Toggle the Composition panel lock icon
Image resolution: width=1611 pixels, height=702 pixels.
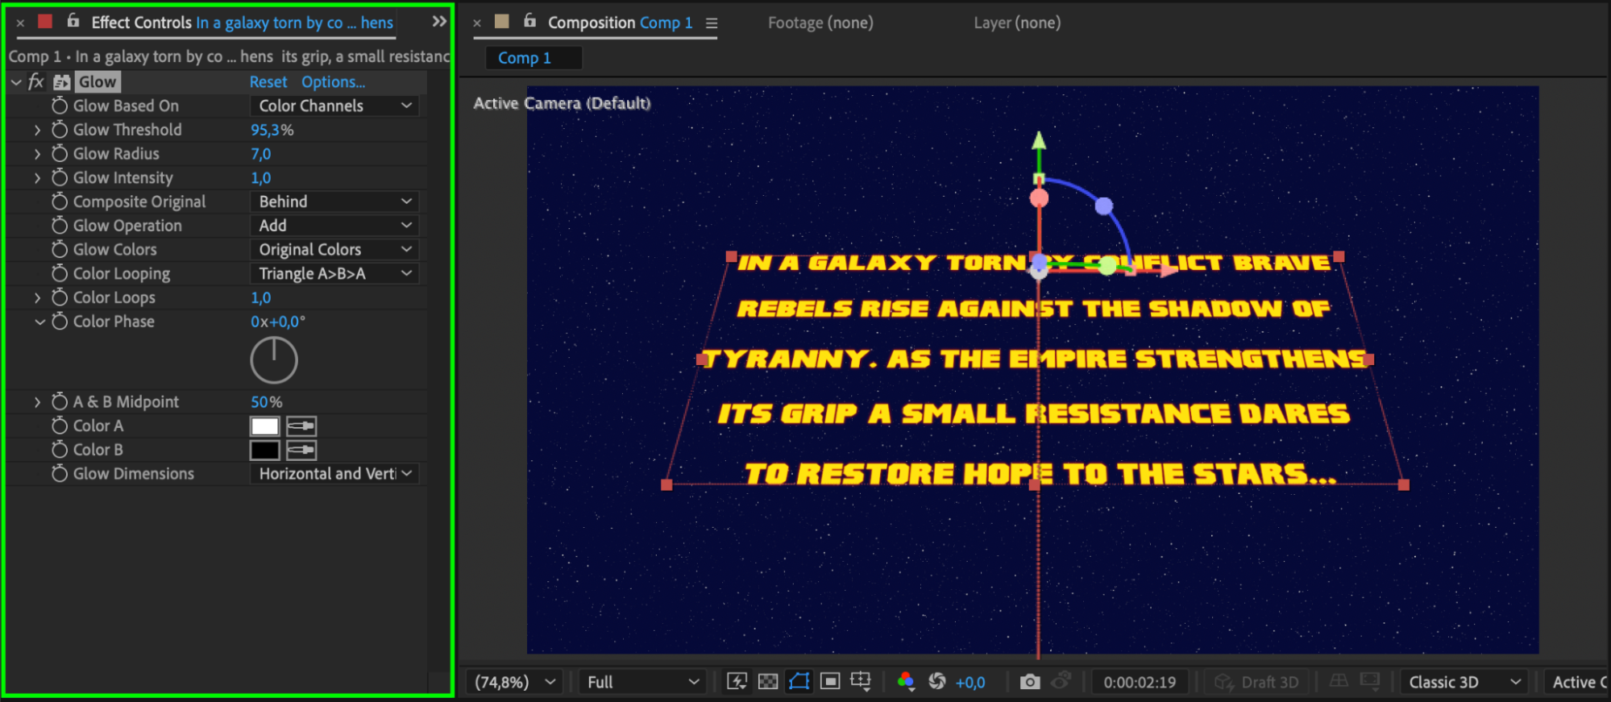[529, 21]
